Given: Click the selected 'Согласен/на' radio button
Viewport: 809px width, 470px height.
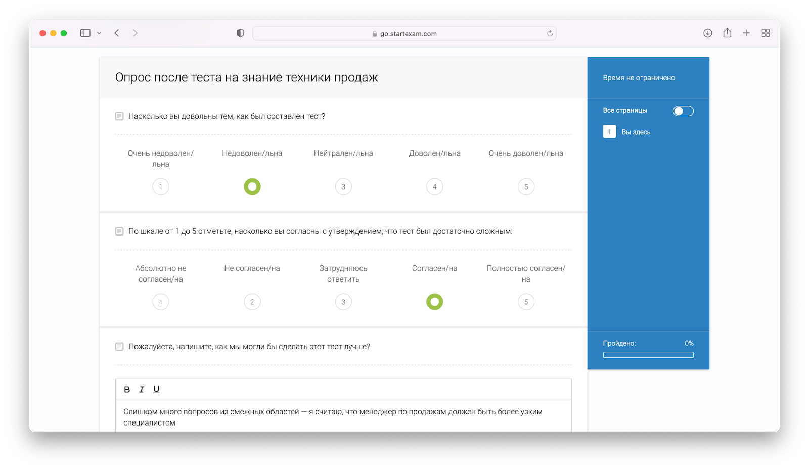Looking at the screenshot, I should pos(435,302).
